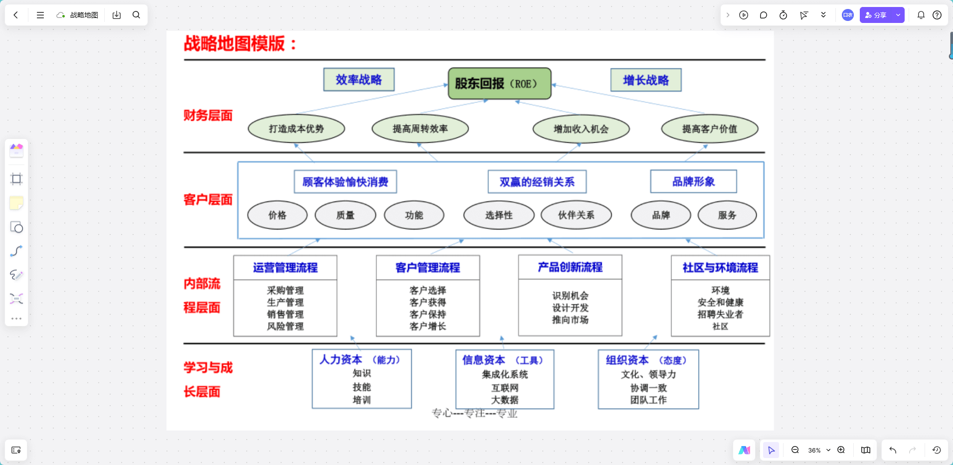This screenshot has width=953, height=465.
Task: Open the version history clock icon
Action: coord(937,450)
